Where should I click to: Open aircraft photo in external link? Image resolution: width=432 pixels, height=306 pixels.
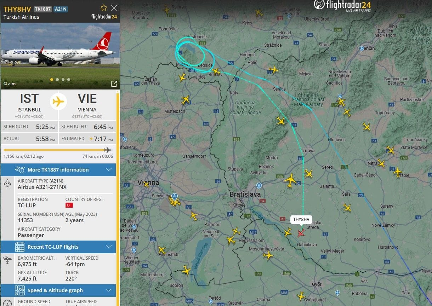coord(114,84)
